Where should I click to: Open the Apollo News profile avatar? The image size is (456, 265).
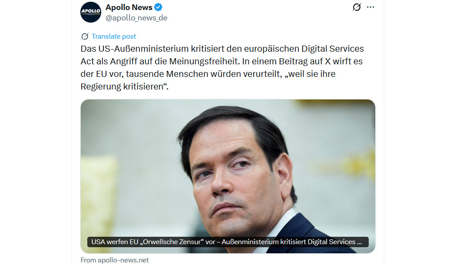[x=91, y=12]
